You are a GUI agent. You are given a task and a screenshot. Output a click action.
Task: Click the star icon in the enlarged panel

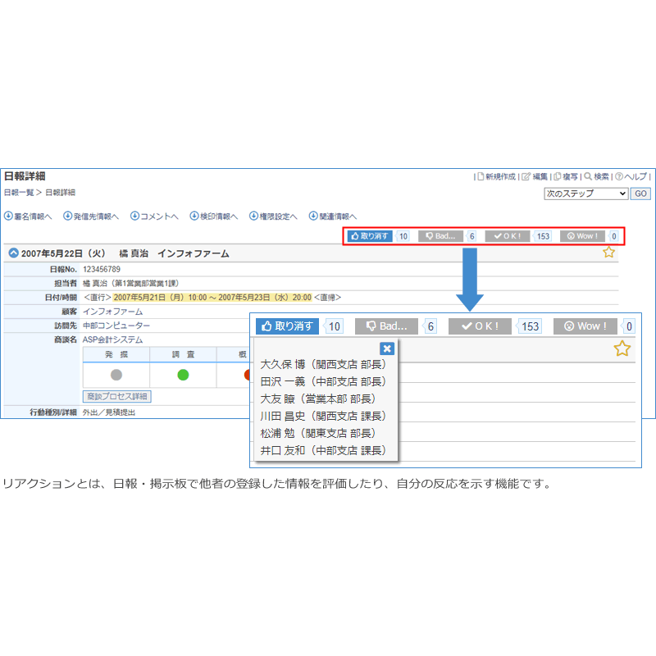pos(622,348)
